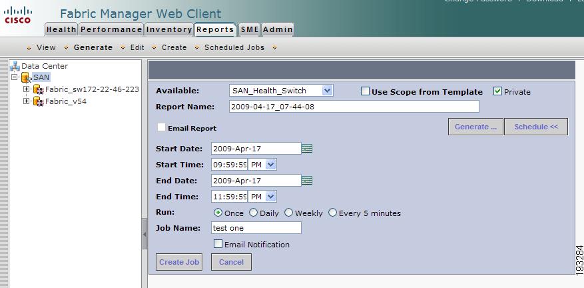Click the Job Name input field
Viewport: 584px width, 288px height.
point(256,227)
